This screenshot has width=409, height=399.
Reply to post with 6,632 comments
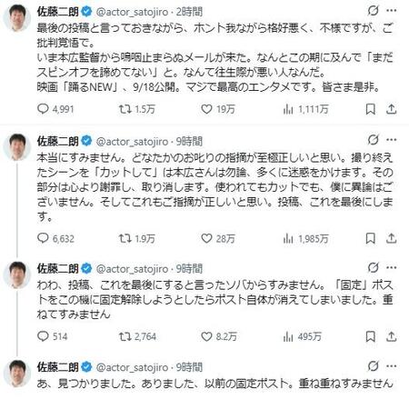pos(43,238)
